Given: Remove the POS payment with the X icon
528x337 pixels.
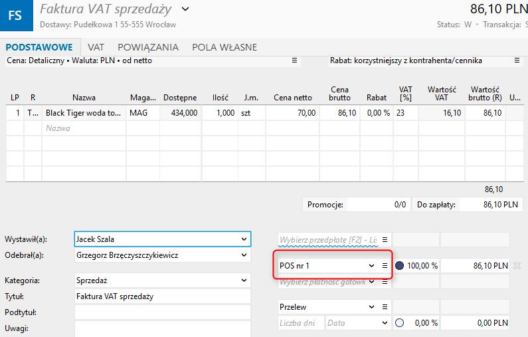Looking at the screenshot, I should (517, 266).
